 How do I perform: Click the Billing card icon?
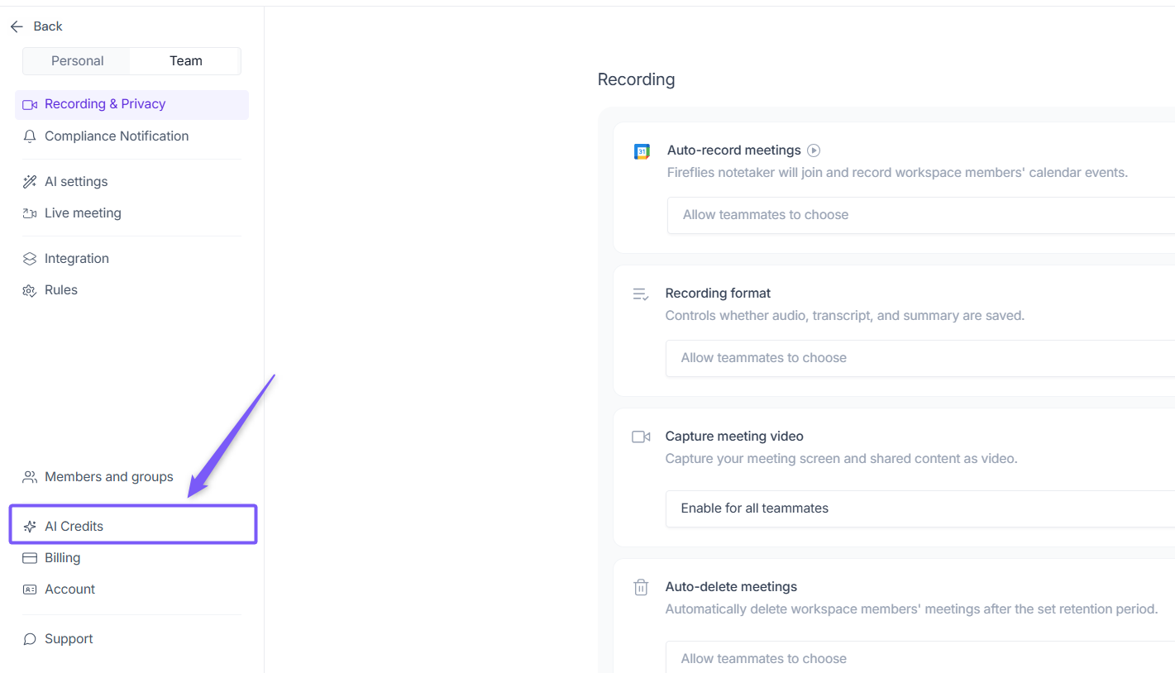(30, 558)
